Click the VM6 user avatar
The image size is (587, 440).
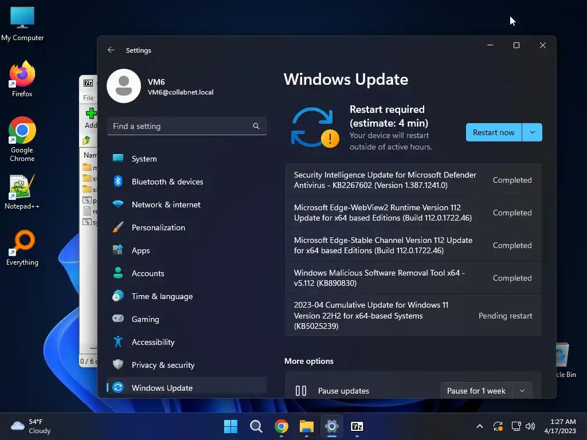click(x=124, y=86)
